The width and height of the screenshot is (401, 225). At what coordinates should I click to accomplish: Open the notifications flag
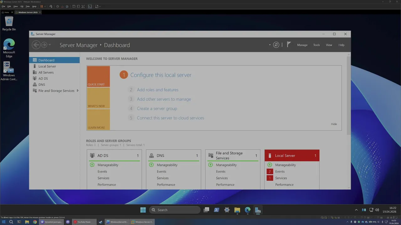(x=289, y=45)
